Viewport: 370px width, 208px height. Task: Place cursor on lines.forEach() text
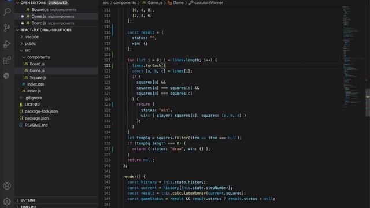pos(149,65)
